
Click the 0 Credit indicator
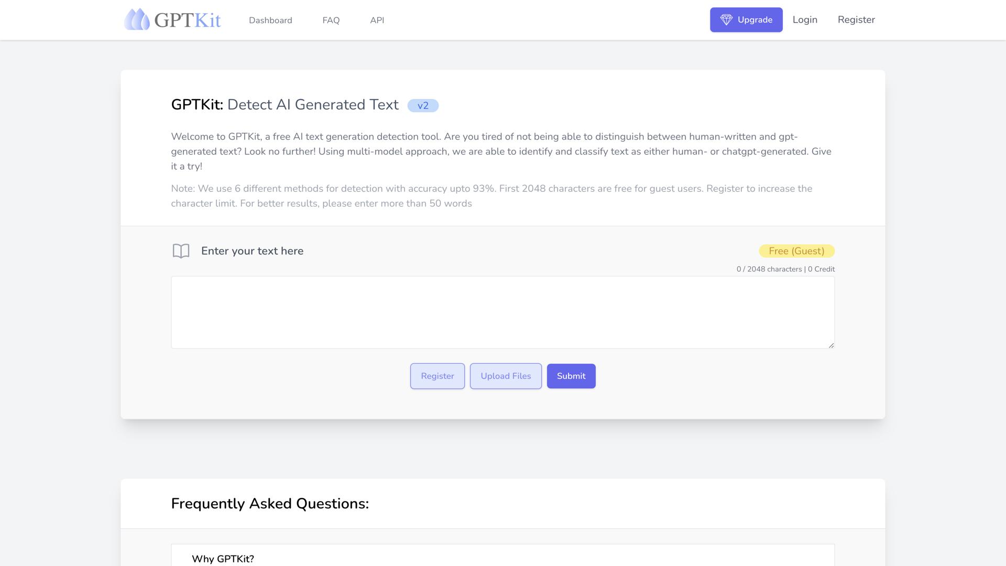[x=821, y=269]
